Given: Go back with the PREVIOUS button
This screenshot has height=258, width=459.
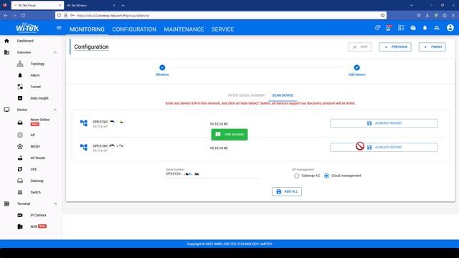Looking at the screenshot, I should pos(395,47).
